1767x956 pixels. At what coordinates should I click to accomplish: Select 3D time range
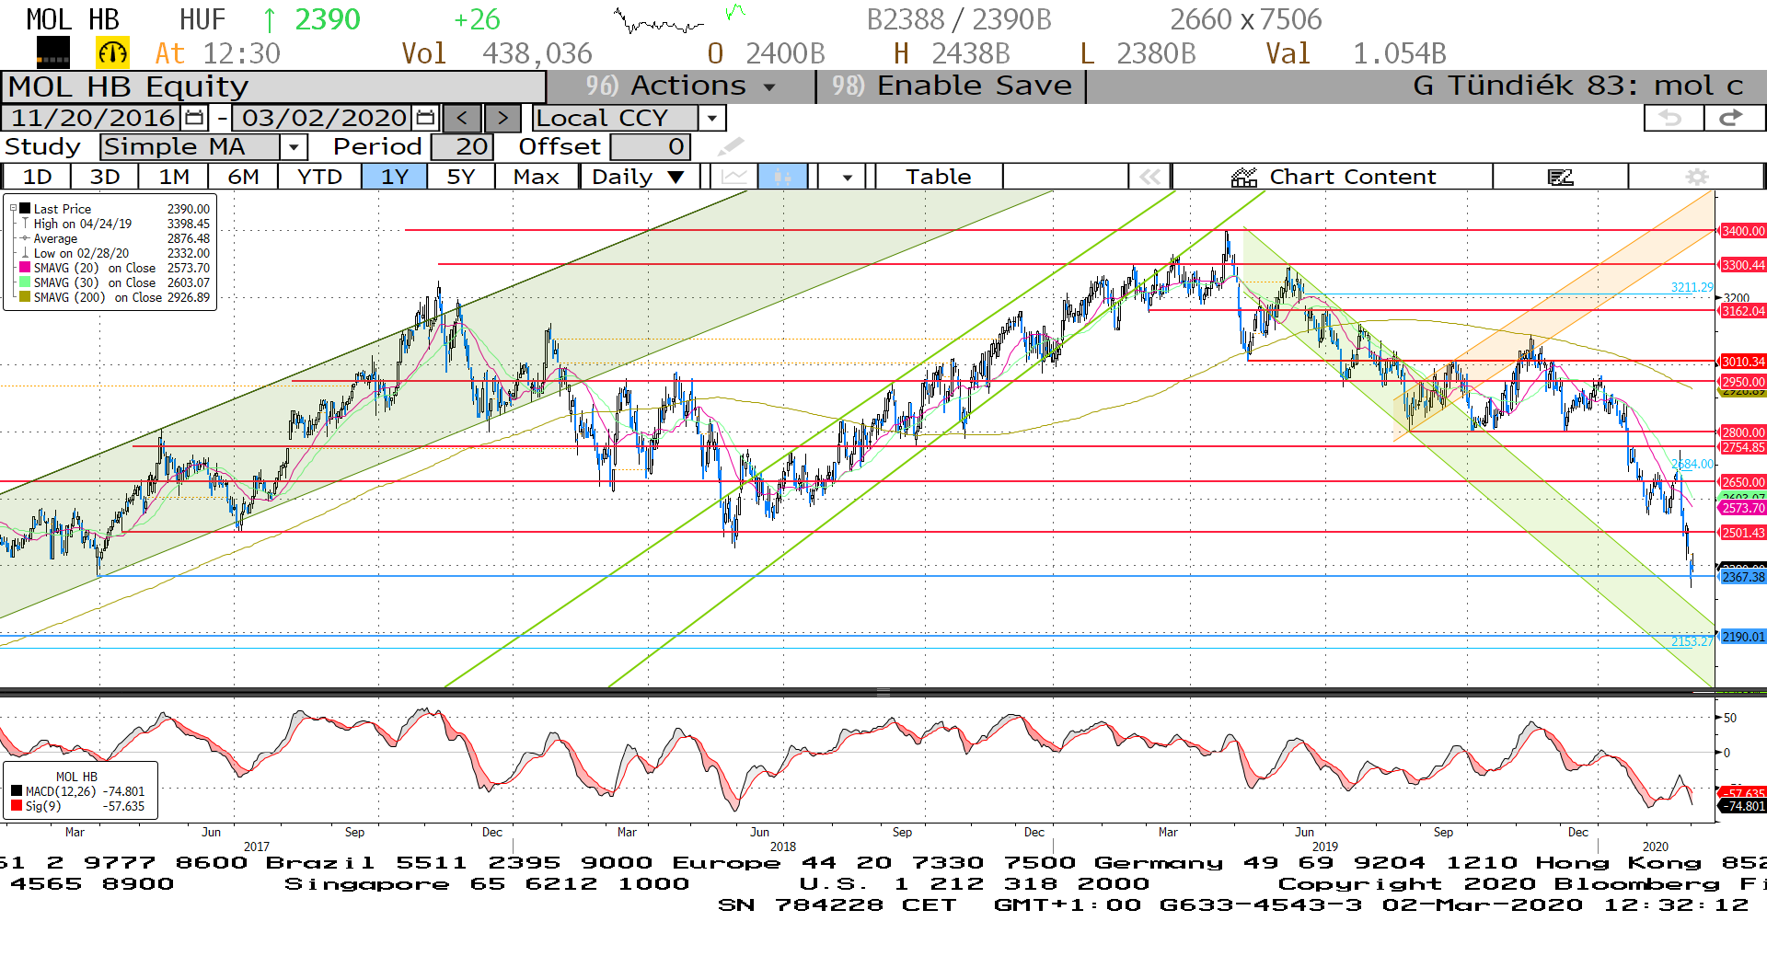click(104, 176)
